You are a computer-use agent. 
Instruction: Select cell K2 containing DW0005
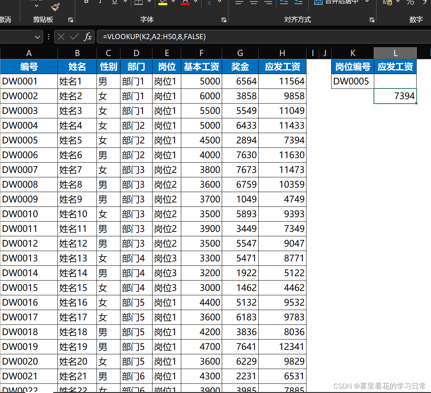click(x=353, y=81)
